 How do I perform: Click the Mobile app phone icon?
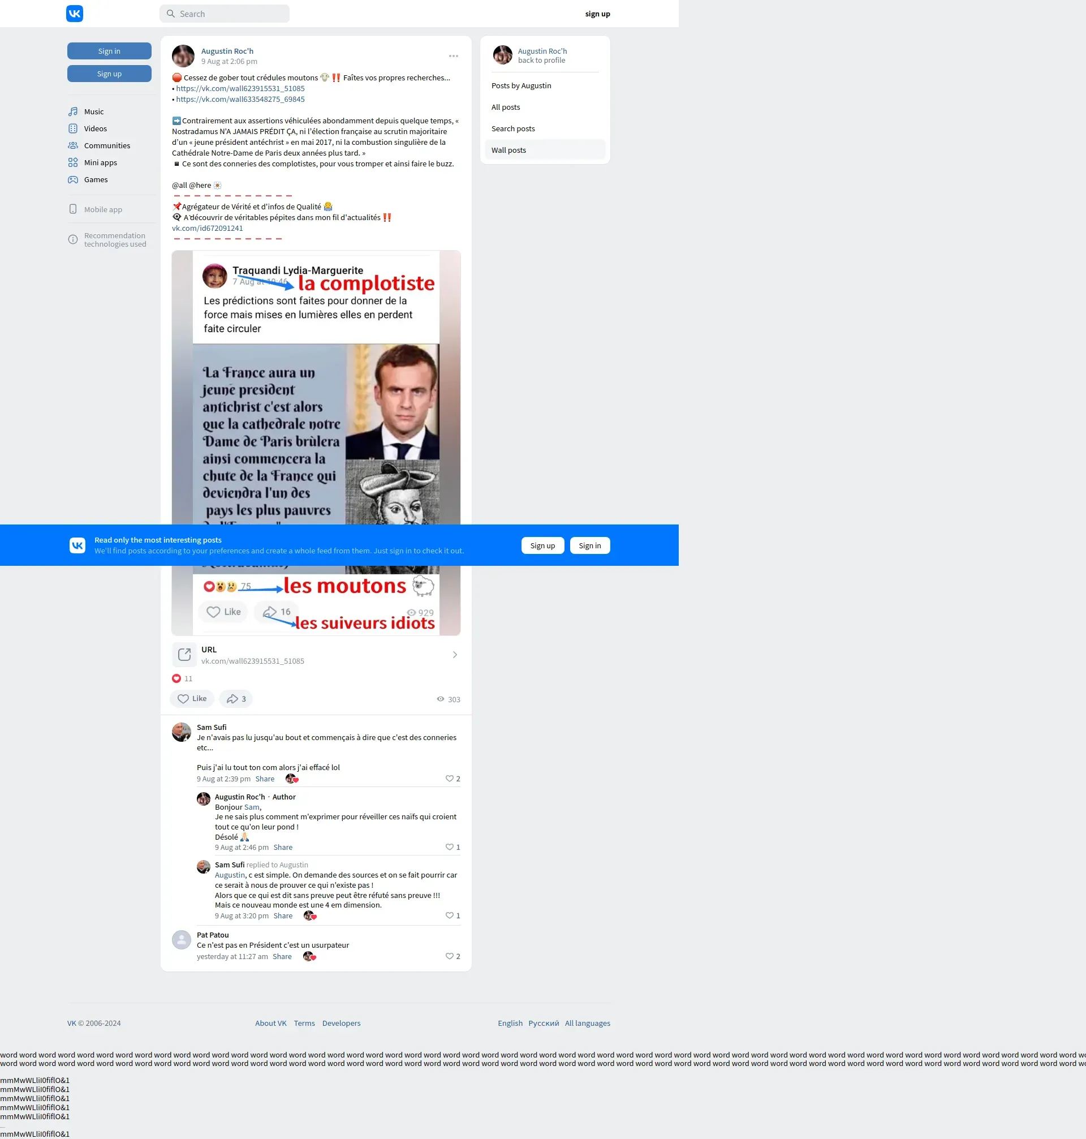point(73,209)
